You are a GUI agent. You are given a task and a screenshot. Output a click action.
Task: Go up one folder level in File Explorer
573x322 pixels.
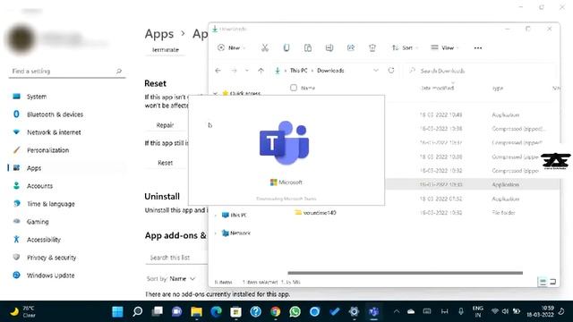tap(261, 71)
